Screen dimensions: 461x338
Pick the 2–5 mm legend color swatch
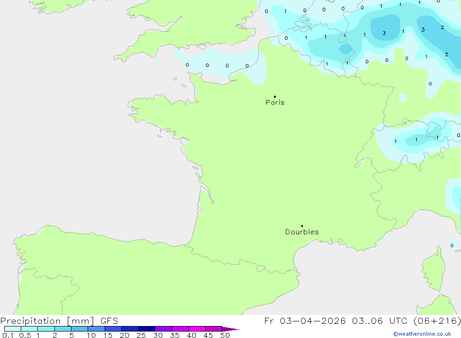tap(63, 329)
